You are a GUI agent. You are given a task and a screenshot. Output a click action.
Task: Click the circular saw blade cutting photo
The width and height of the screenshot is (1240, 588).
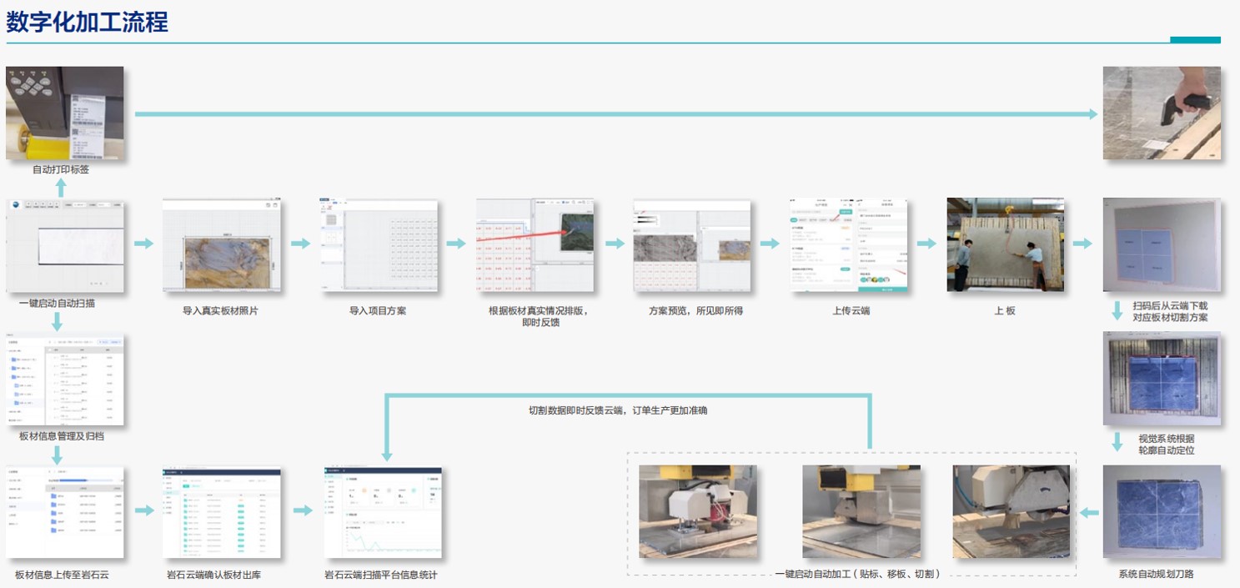pyautogui.click(x=1011, y=511)
